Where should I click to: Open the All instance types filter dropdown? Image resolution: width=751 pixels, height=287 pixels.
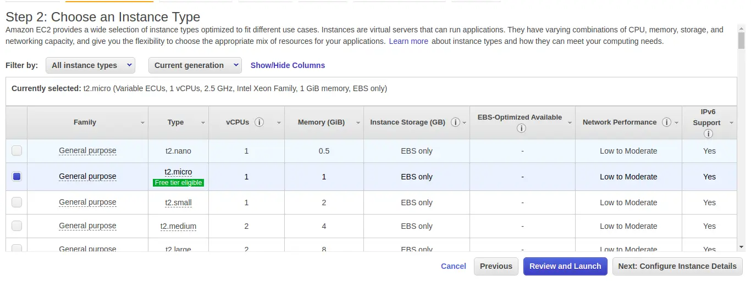tap(90, 65)
